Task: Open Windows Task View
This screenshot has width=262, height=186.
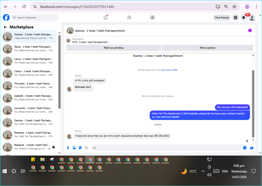Action: tap(23, 171)
